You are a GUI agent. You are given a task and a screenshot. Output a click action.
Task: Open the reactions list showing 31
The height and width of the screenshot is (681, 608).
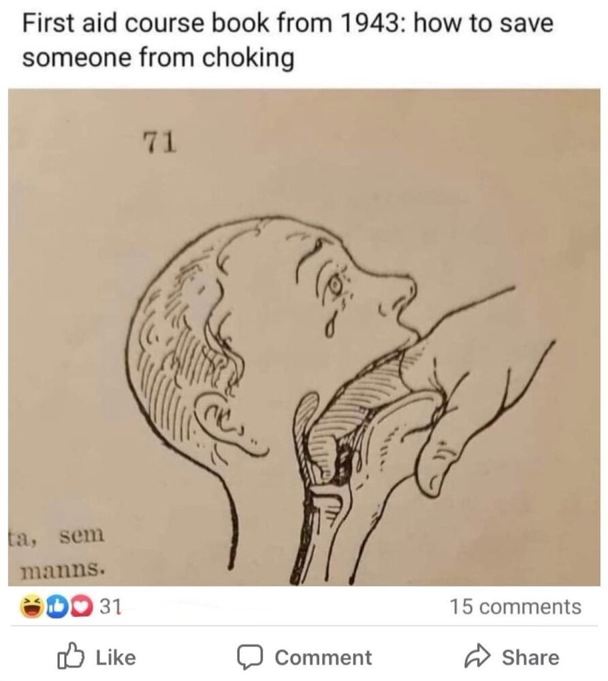click(111, 607)
